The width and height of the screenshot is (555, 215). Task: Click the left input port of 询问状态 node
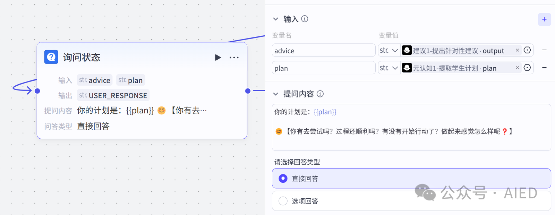click(37, 91)
